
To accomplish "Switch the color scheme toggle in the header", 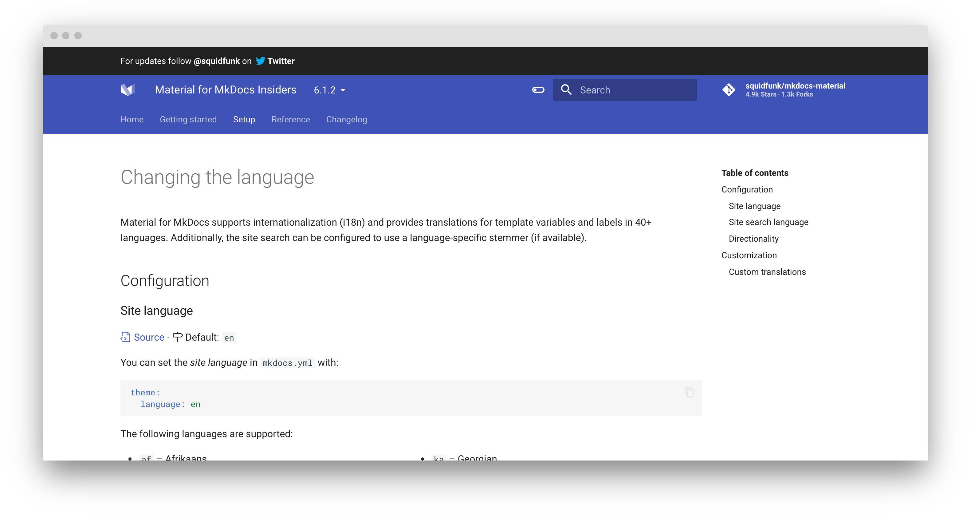I will (x=538, y=90).
